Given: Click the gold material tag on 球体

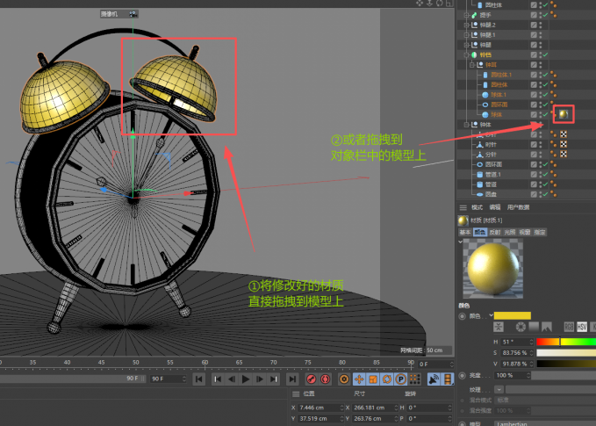Looking at the screenshot, I should pyautogui.click(x=562, y=114).
